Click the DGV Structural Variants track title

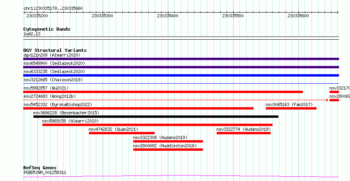[55, 50]
